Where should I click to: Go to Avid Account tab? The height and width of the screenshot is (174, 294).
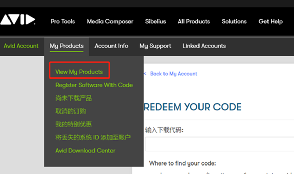[21, 46]
